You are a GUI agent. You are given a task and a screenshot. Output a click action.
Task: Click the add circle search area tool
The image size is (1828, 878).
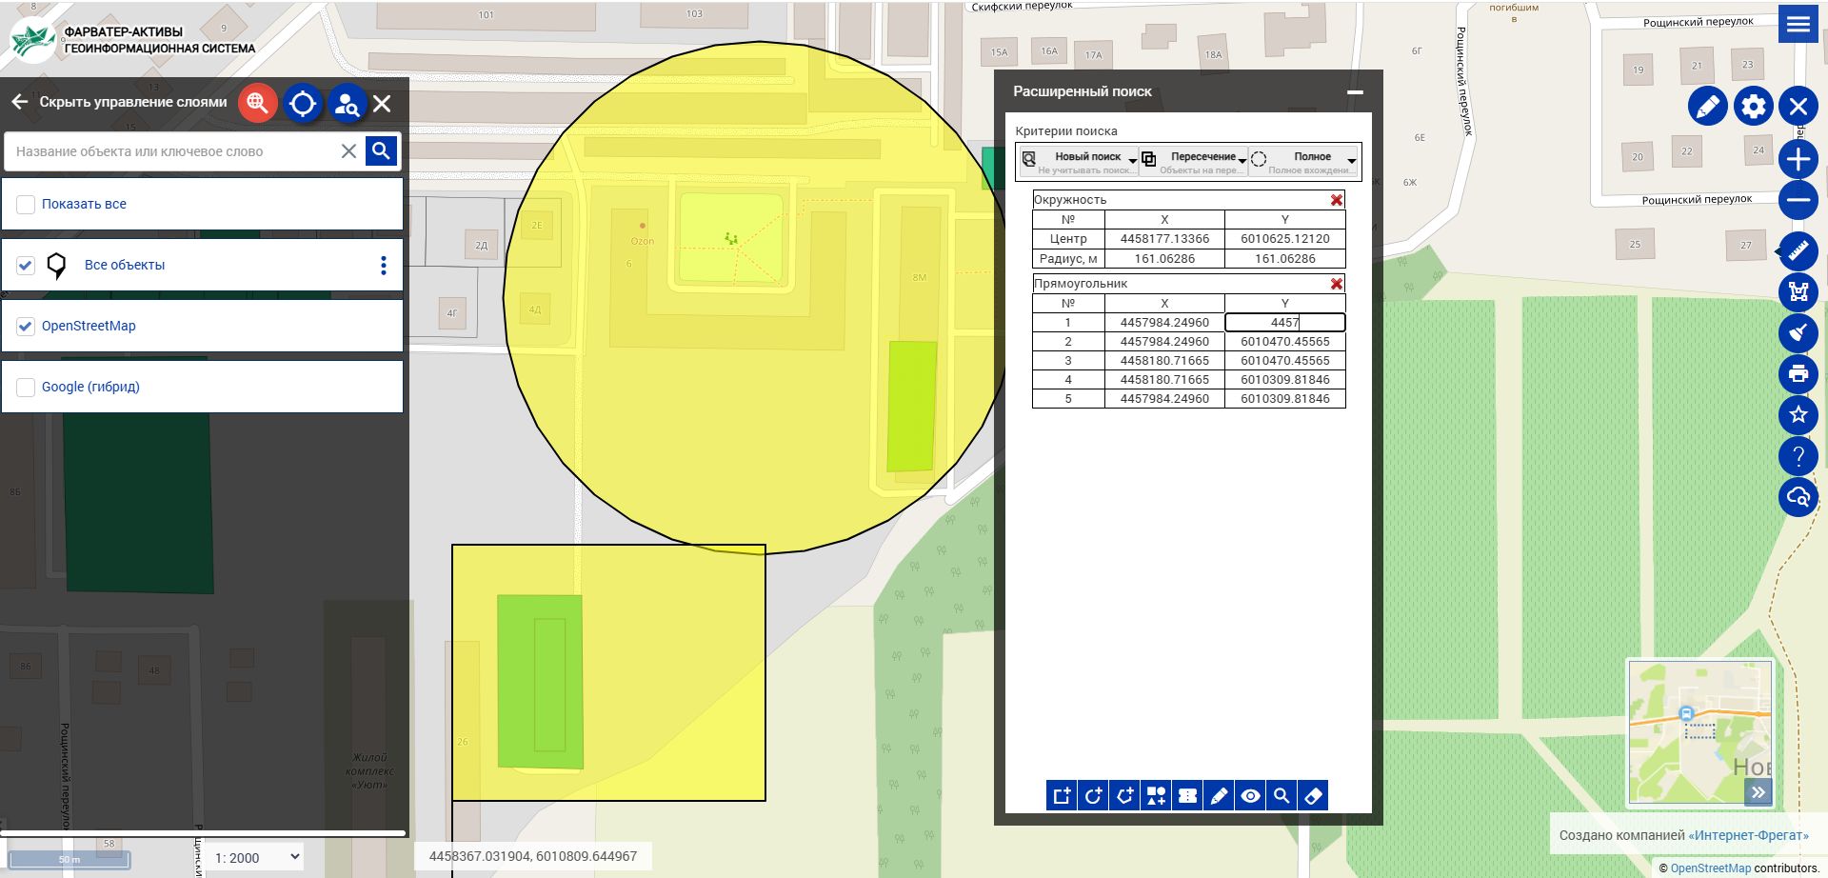click(1093, 796)
